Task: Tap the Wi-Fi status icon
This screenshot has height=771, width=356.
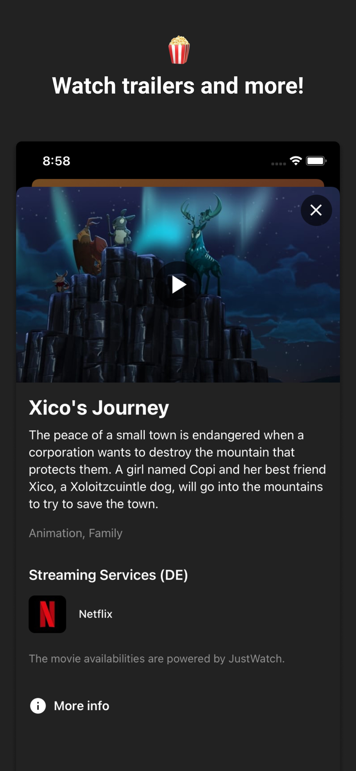Action: pos(296,161)
